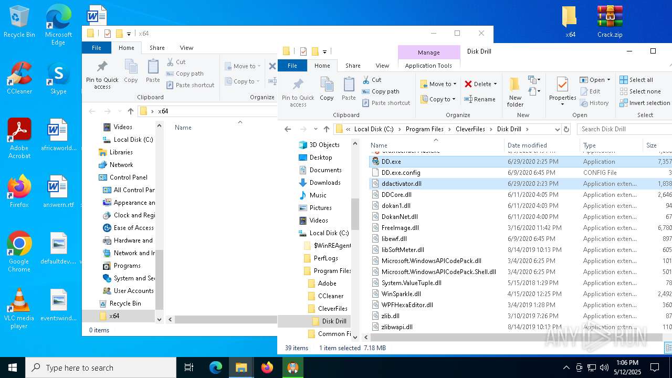The height and width of the screenshot is (378, 672).
Task: Click the taskbar search box
Action: pyautogui.click(x=101, y=367)
